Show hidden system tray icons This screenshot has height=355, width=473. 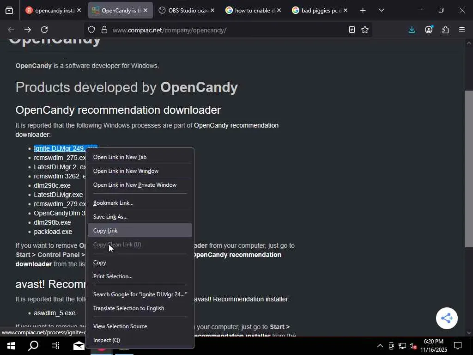380,346
